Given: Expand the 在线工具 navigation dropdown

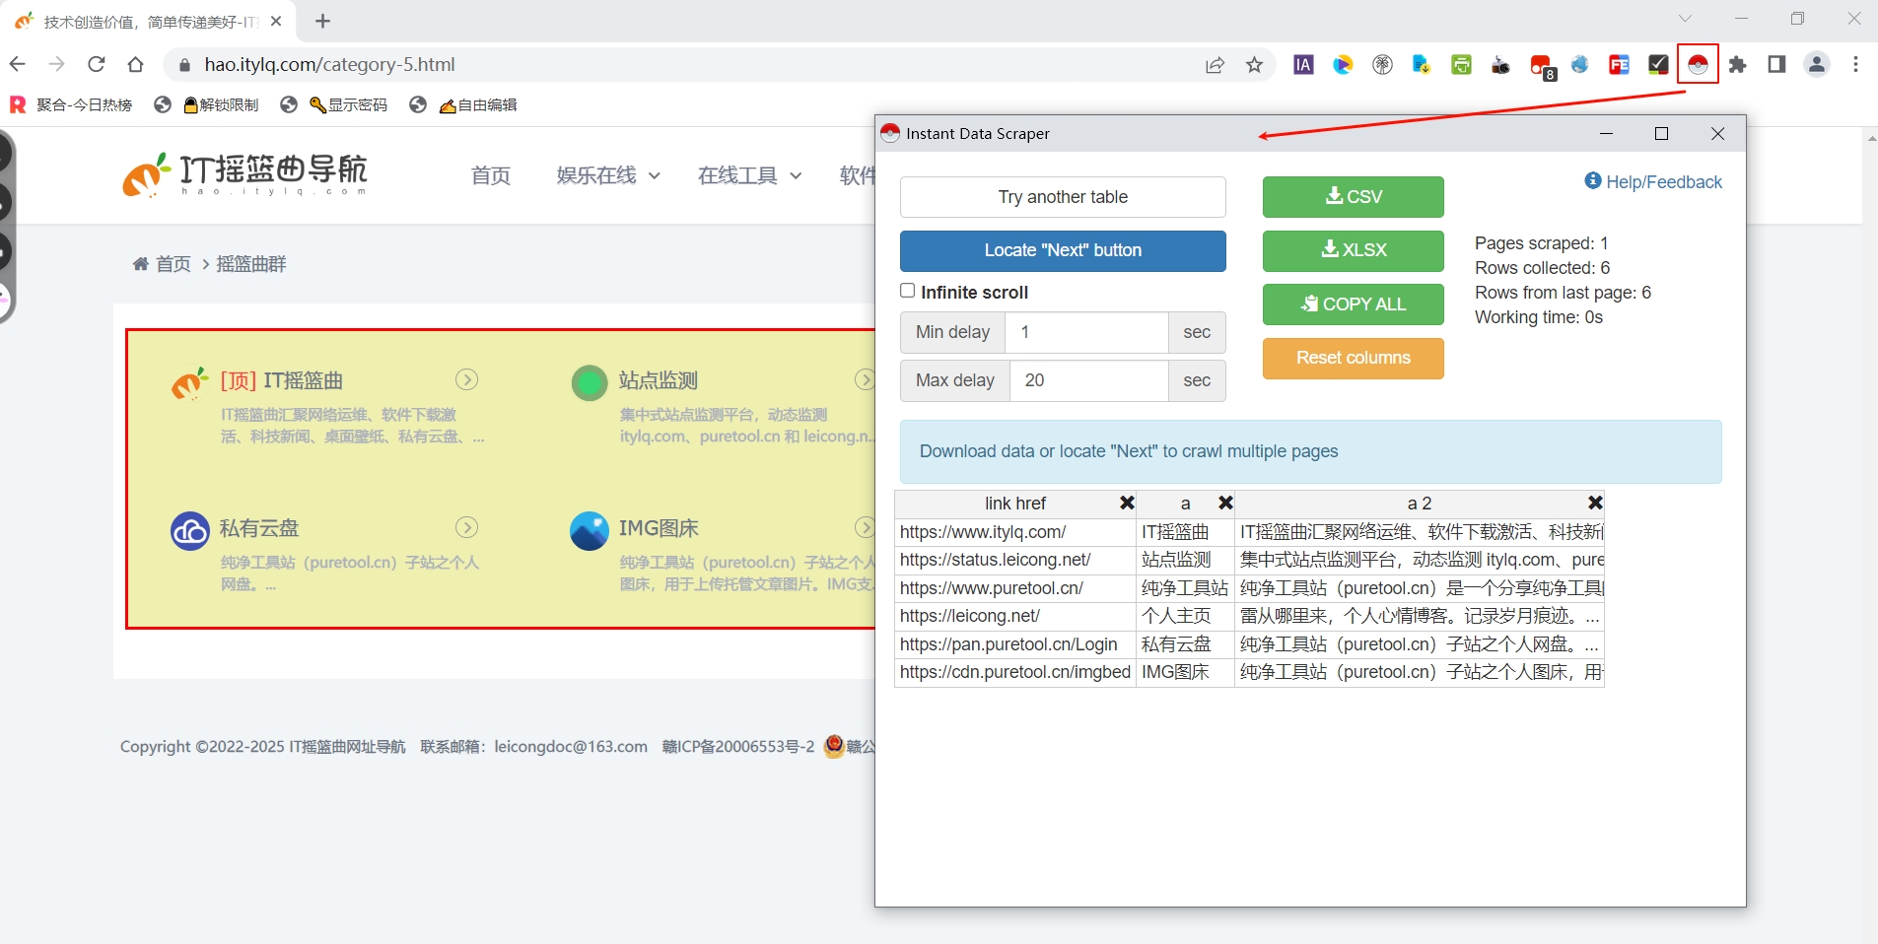Looking at the screenshot, I should click(748, 174).
